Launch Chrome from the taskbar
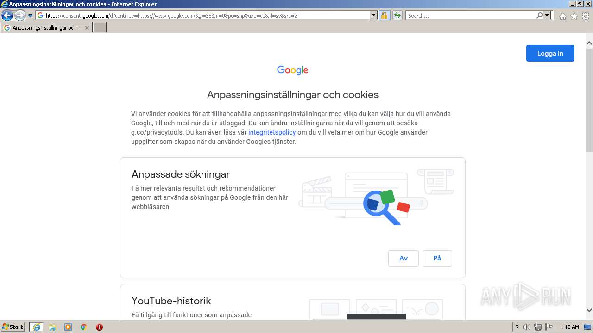The image size is (593, 333). pyautogui.click(x=83, y=327)
